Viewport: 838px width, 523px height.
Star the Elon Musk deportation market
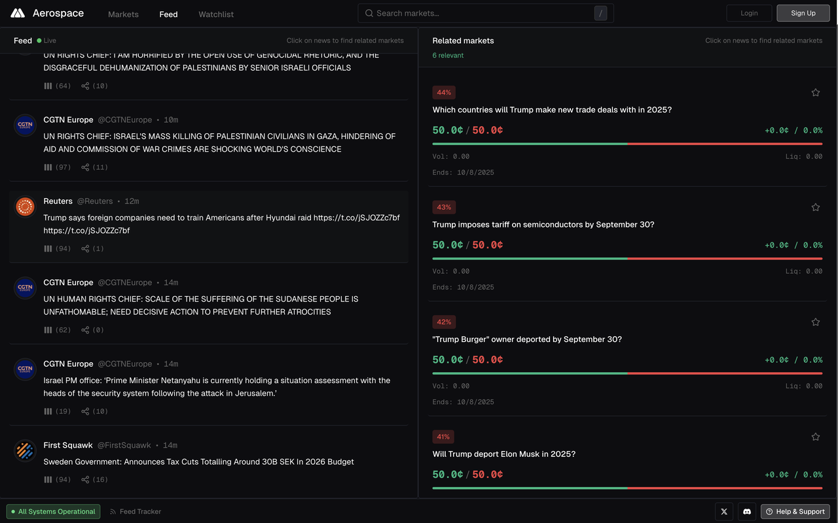point(815,437)
